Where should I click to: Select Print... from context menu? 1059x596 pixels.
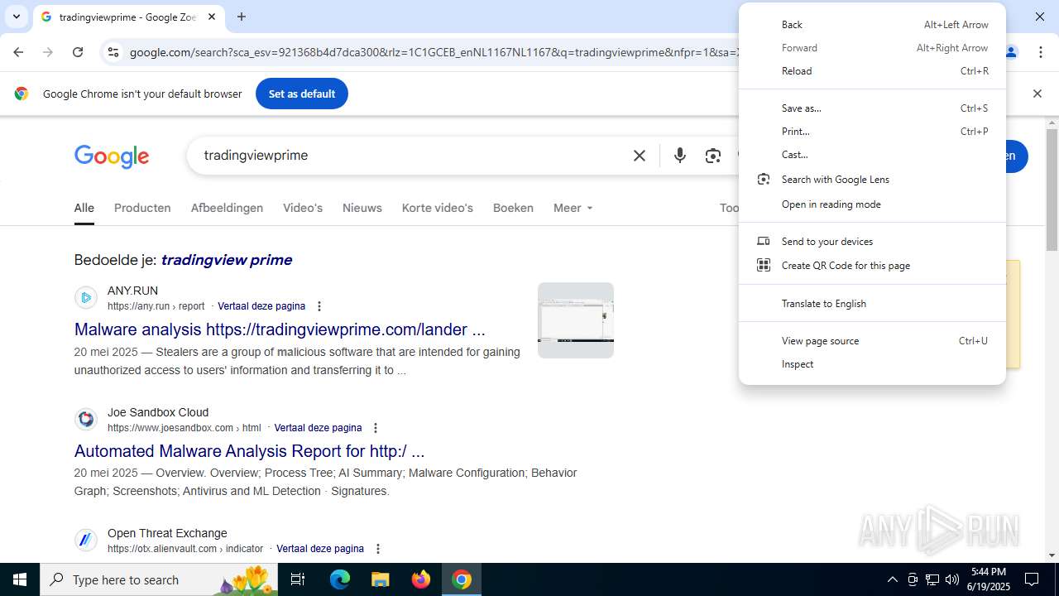[872, 132]
